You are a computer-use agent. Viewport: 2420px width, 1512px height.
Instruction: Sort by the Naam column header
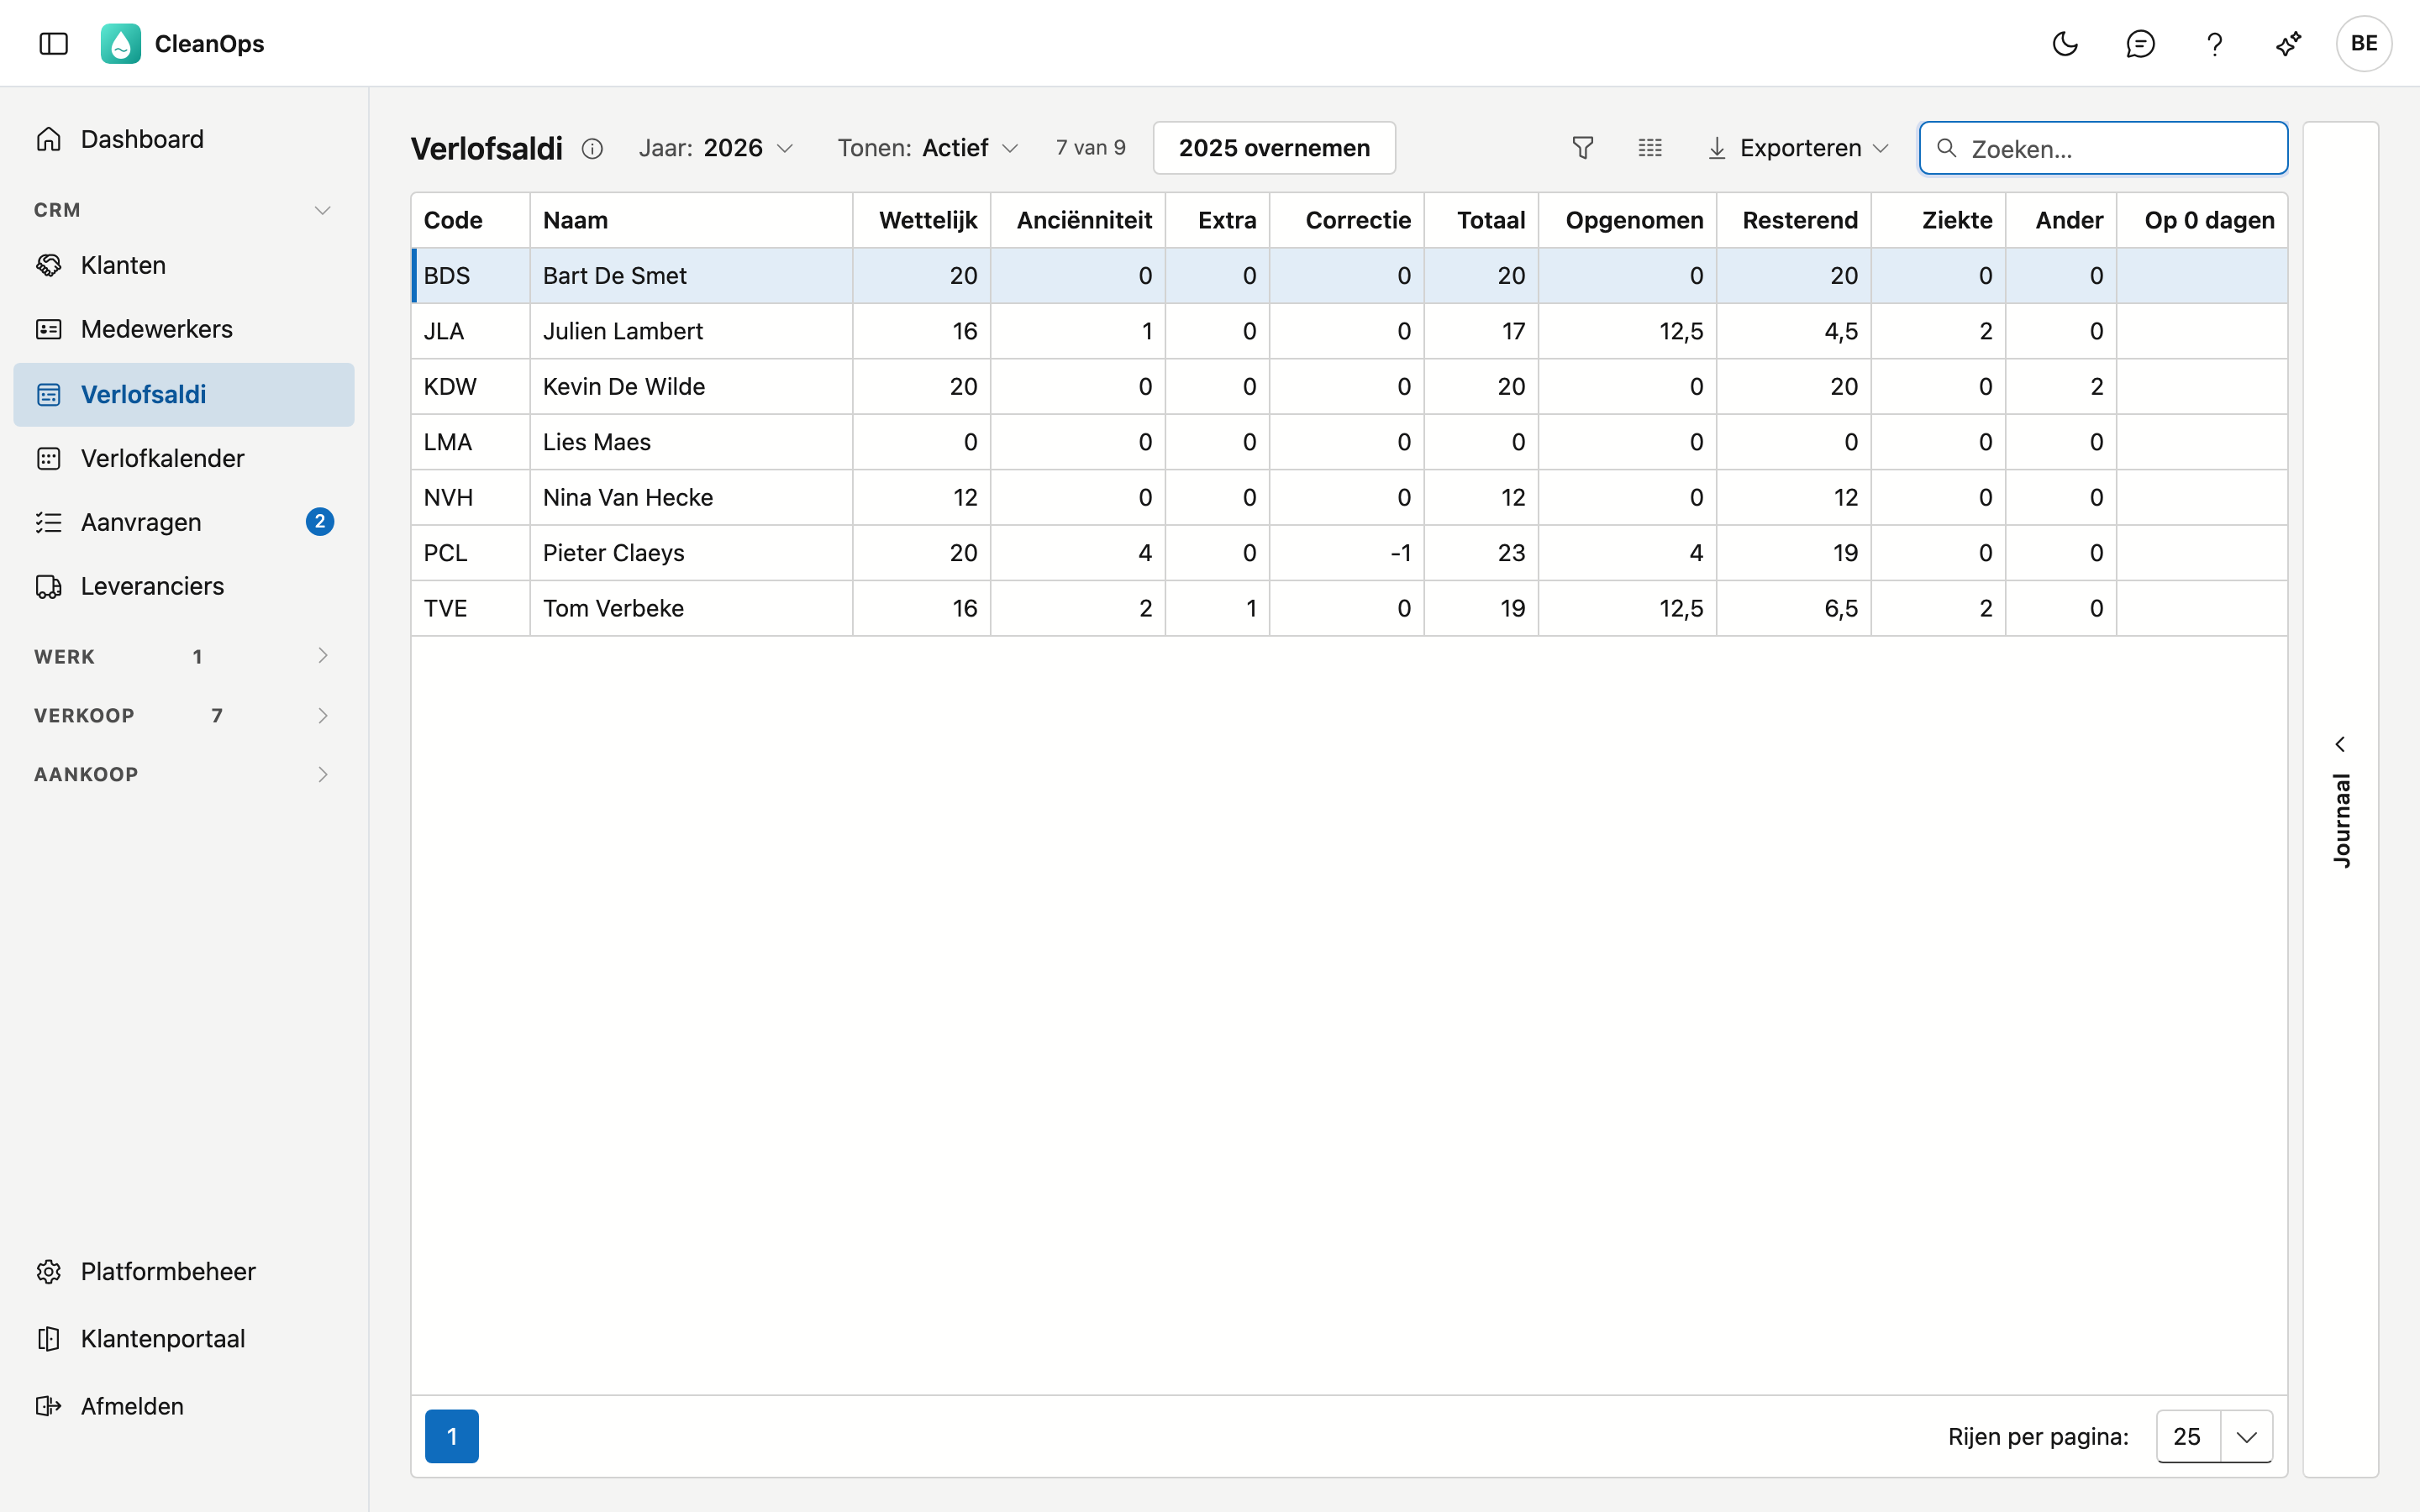pos(691,220)
